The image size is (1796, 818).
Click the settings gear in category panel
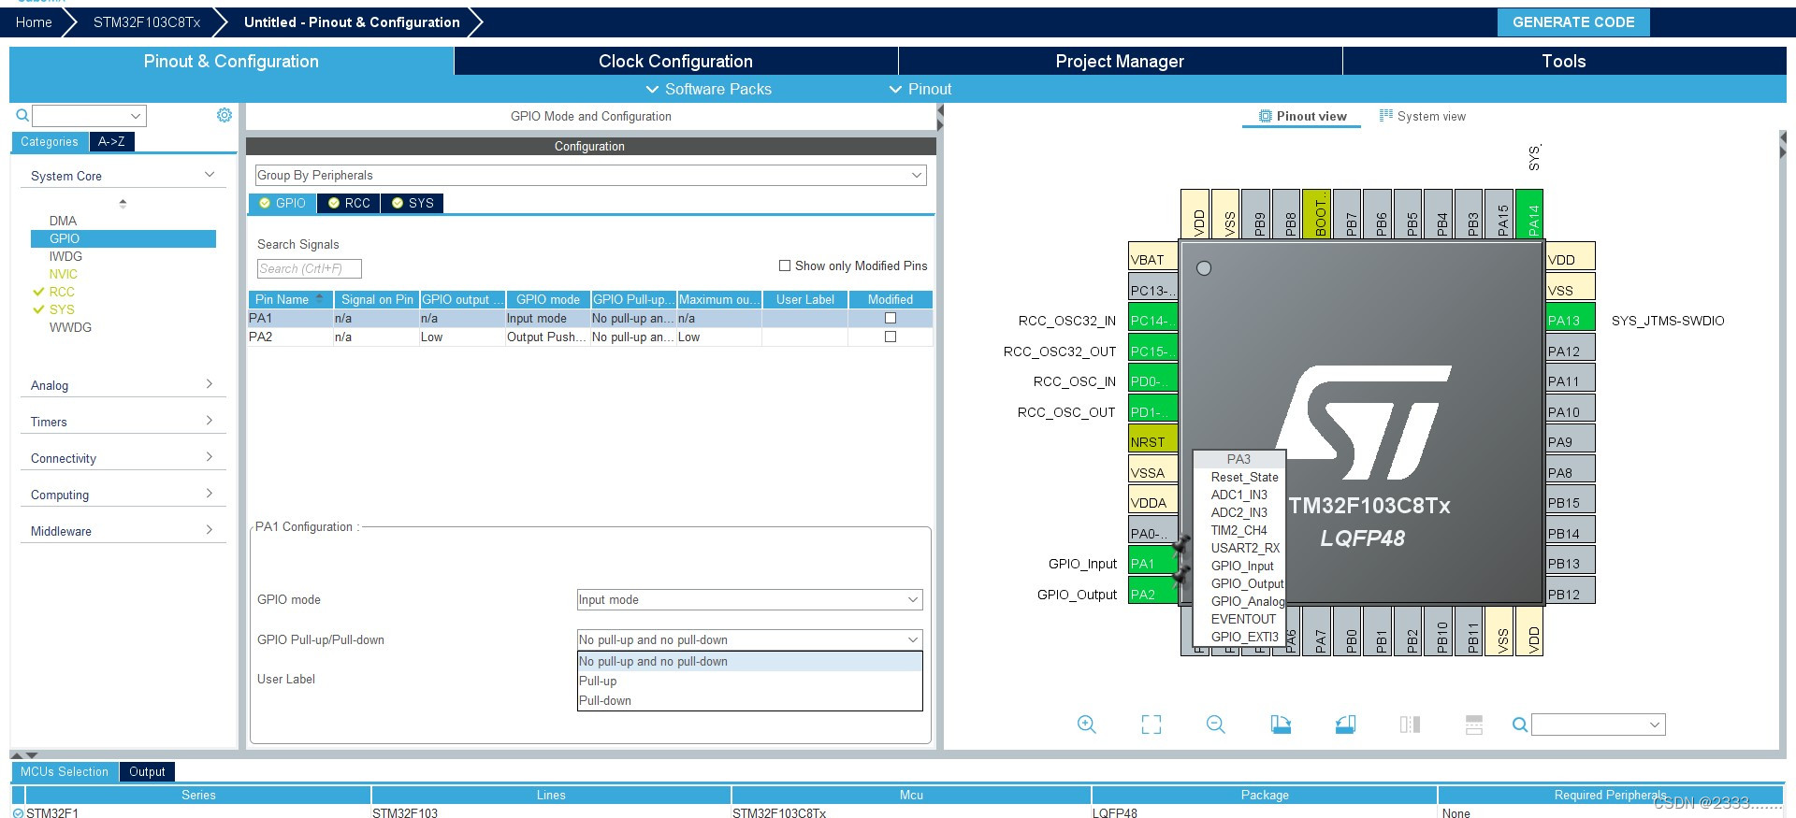pos(224,115)
